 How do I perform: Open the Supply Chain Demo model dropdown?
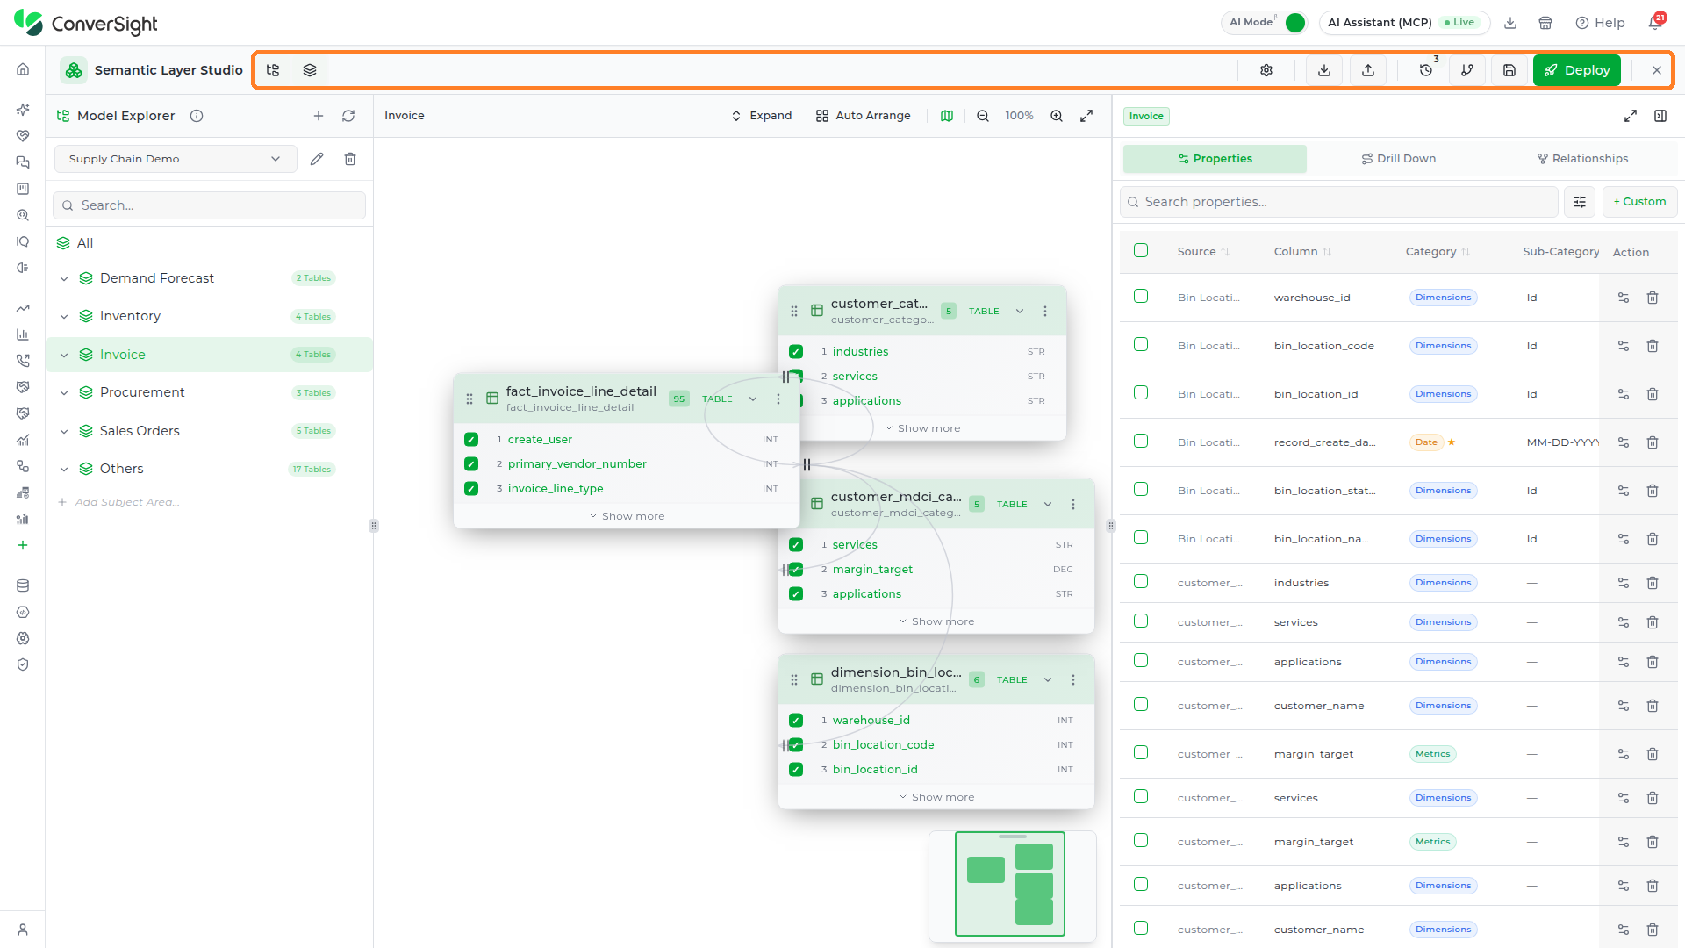[x=176, y=159]
